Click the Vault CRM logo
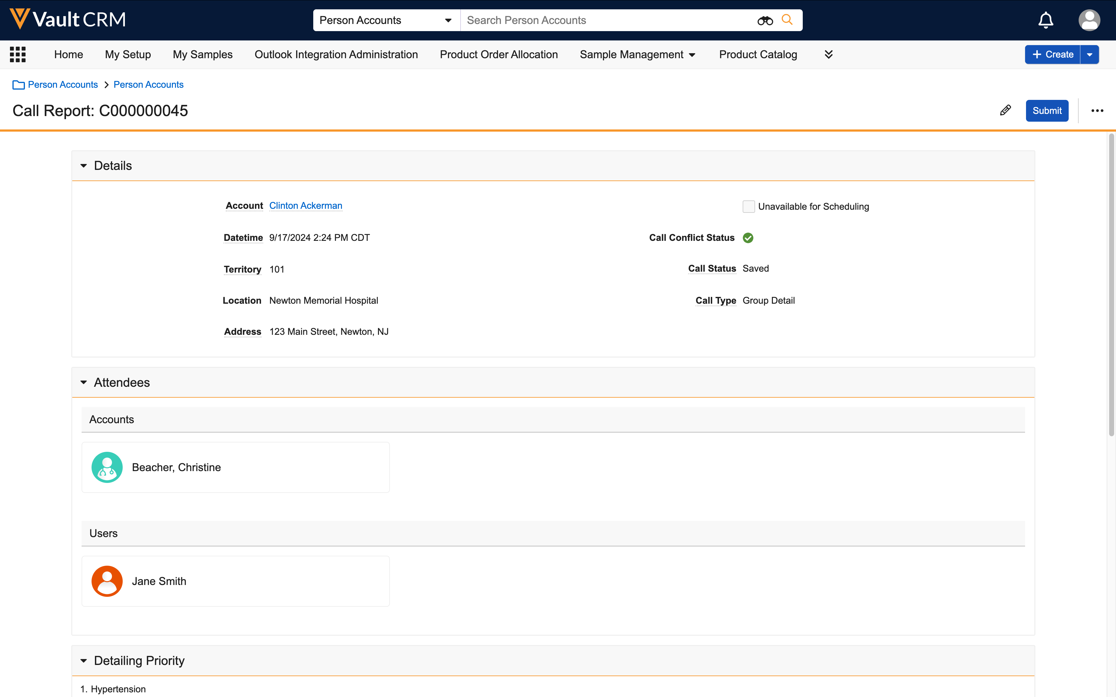1116x697 pixels. (x=68, y=19)
